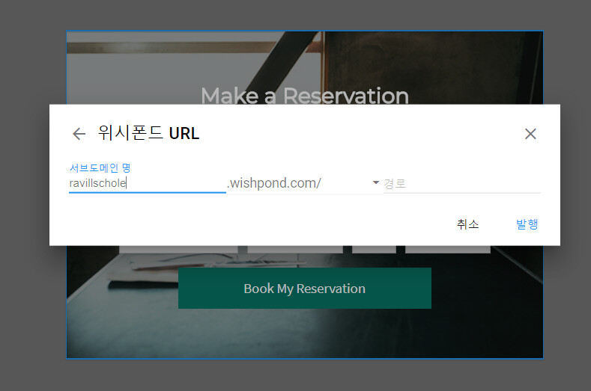Click the 서브도메인 명 label
Image resolution: width=591 pixels, height=391 pixels.
[x=100, y=168]
